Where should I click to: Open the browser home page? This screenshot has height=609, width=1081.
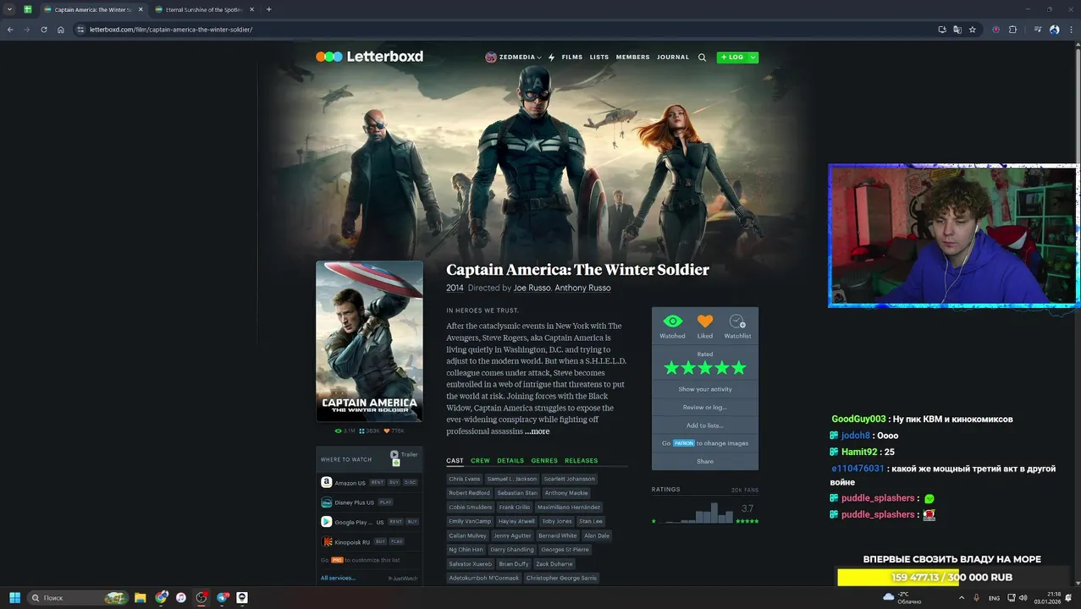[61, 30]
